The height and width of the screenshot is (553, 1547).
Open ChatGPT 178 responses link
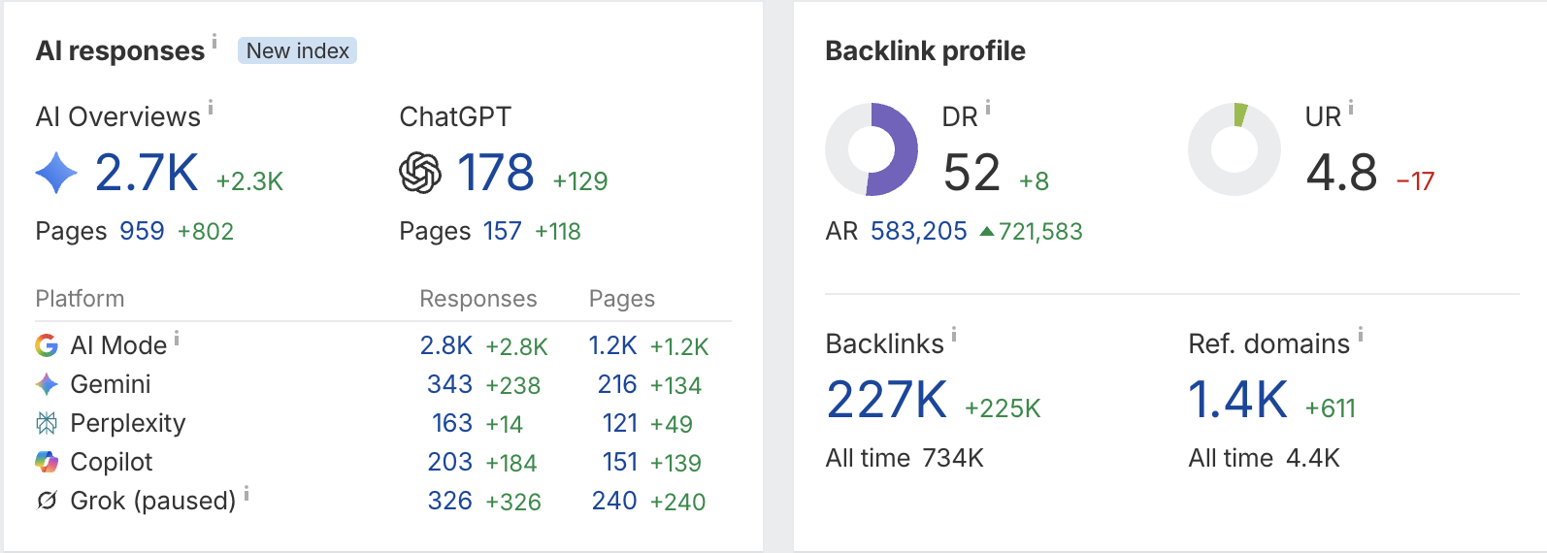tap(496, 173)
